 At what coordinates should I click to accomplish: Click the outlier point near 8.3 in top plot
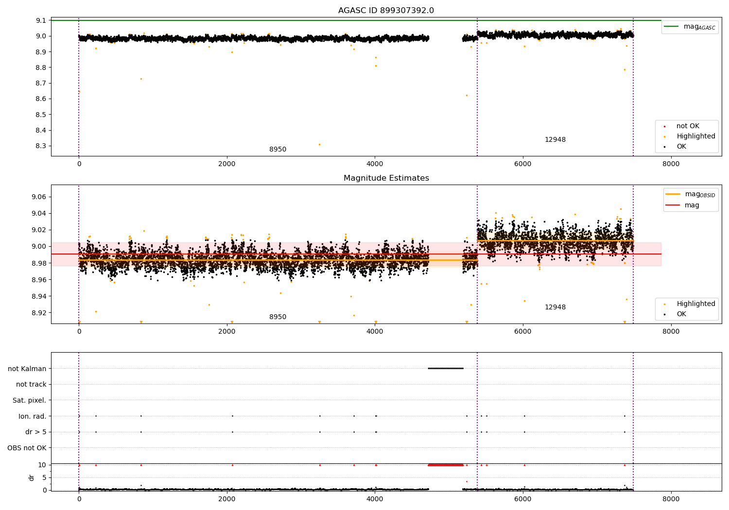[319, 144]
